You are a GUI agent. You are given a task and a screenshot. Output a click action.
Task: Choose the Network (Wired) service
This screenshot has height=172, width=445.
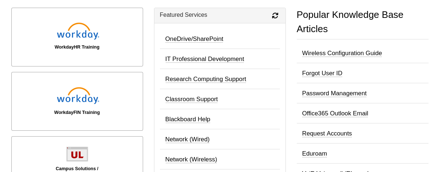187,139
